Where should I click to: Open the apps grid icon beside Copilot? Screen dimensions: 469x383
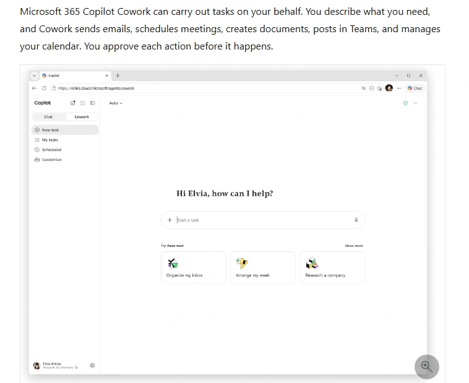click(82, 103)
